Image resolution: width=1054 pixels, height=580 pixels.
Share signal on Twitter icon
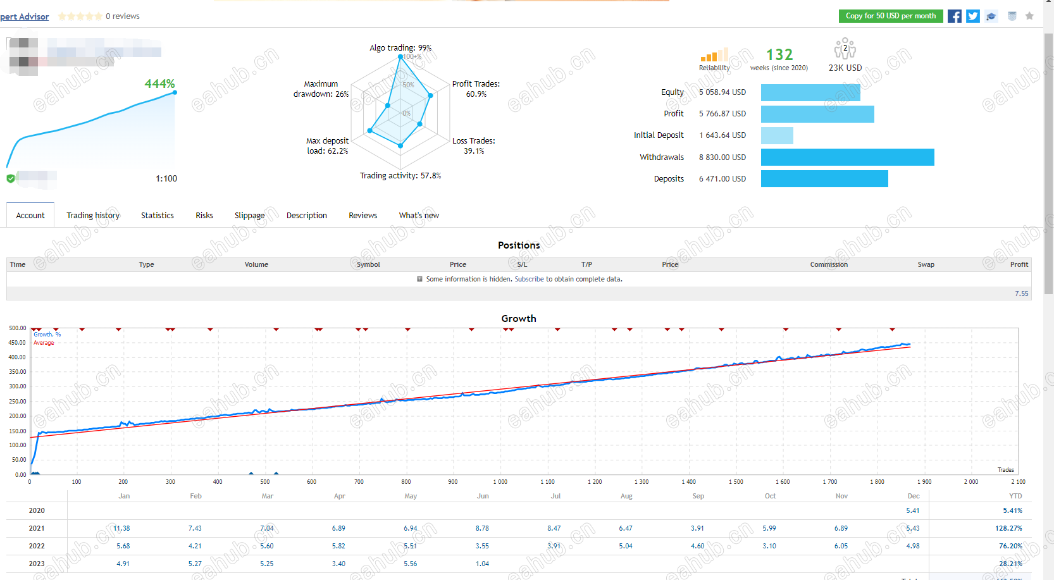point(973,16)
